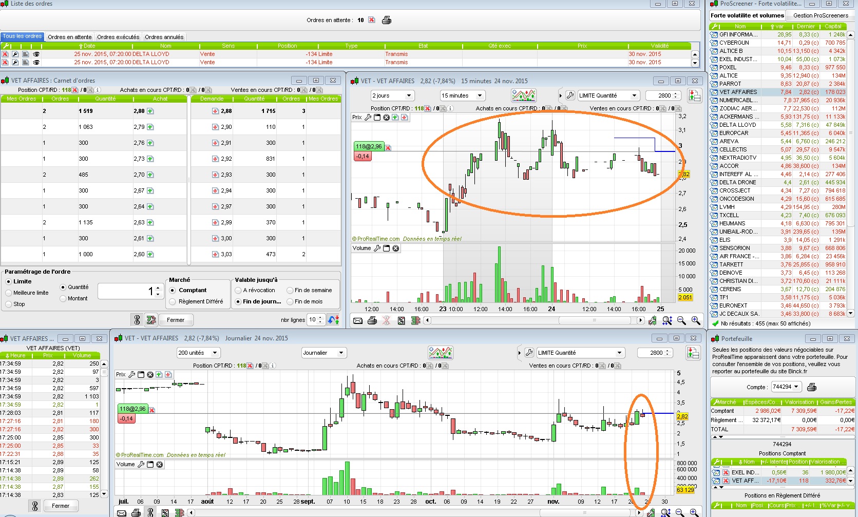This screenshot has height=517, width=858.
Task: Click the link icon in the tick list window
Action: 35,506
